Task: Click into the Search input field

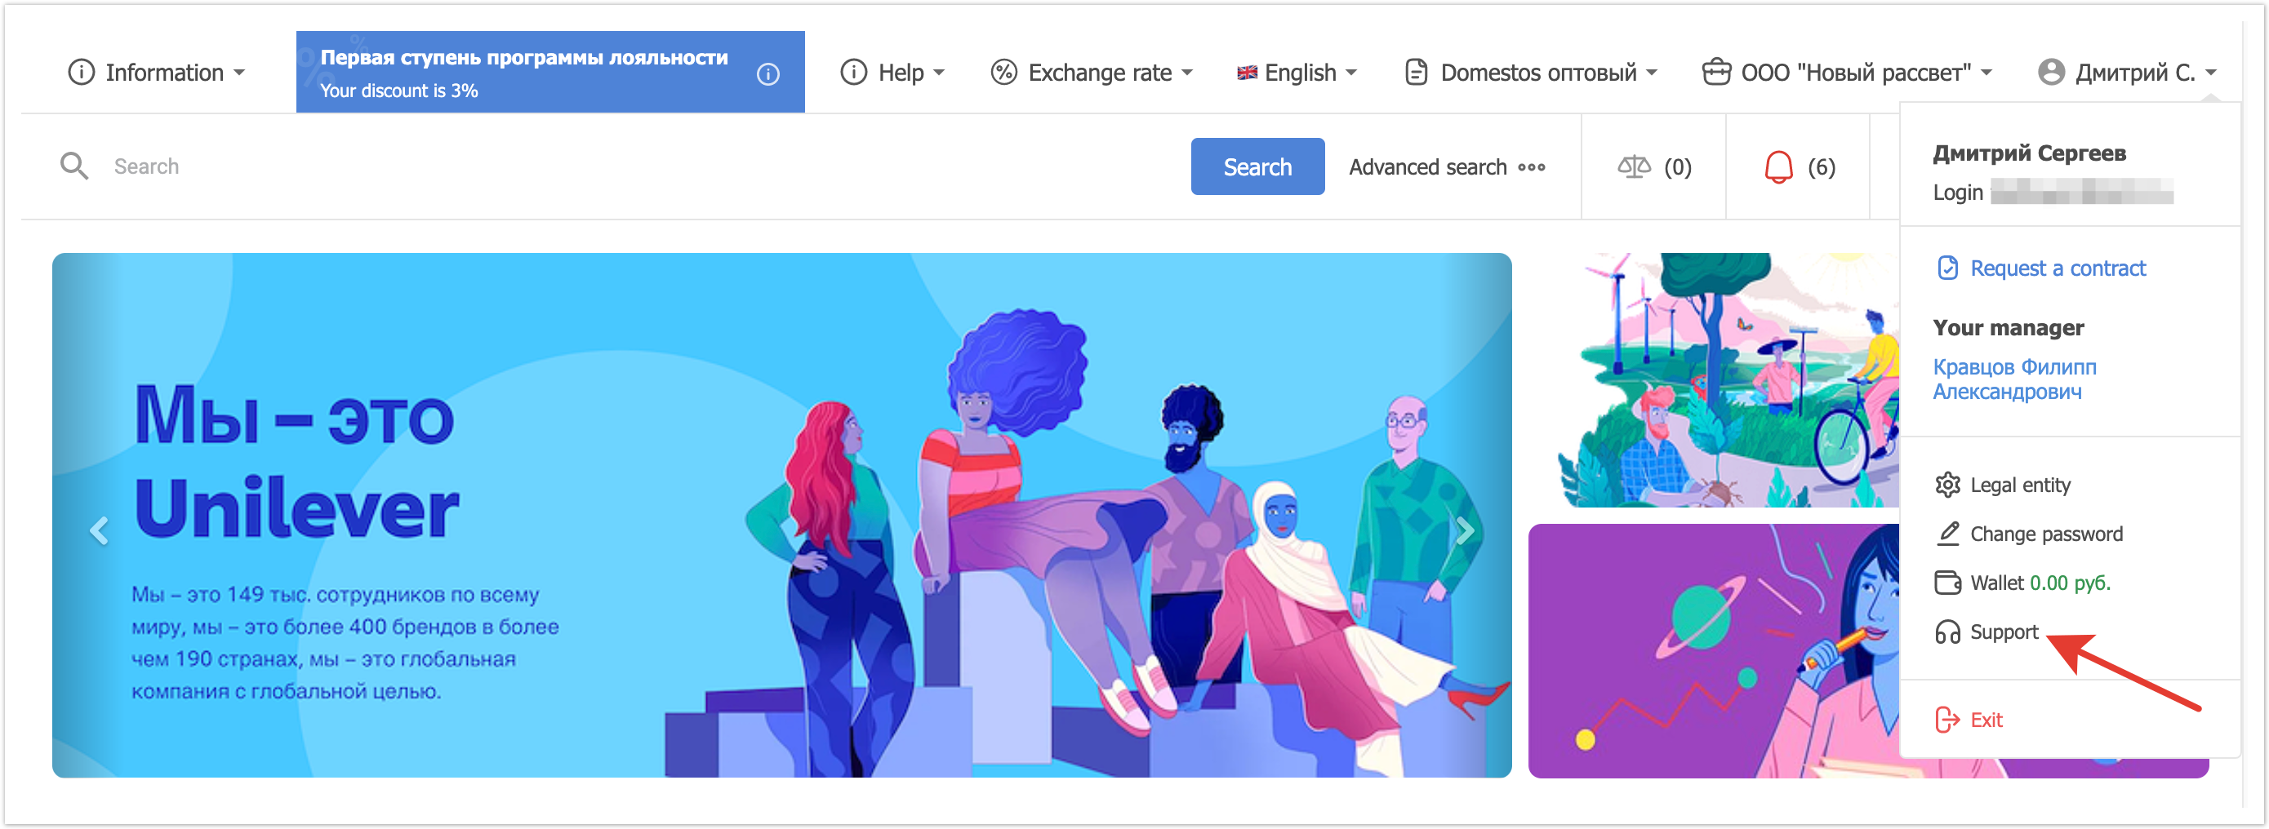Action: click(x=616, y=166)
